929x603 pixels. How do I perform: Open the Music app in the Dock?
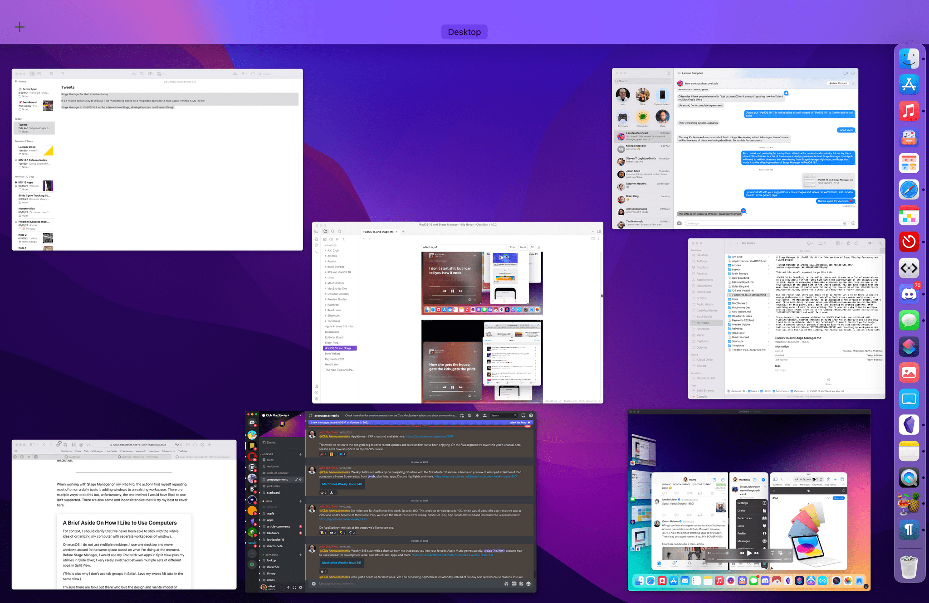tap(909, 111)
